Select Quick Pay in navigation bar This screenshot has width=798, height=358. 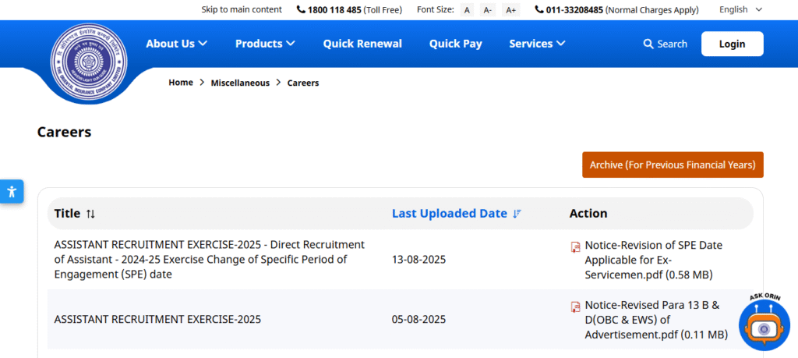455,44
